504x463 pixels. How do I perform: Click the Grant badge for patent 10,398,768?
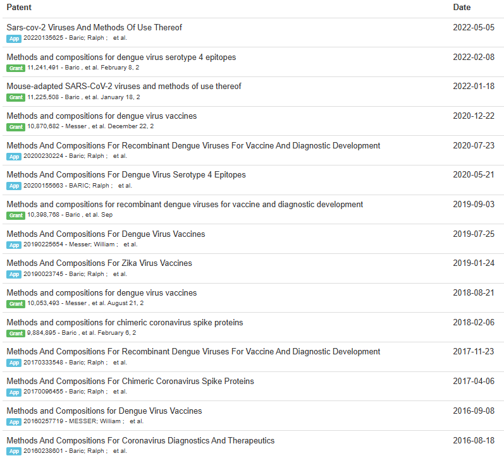click(16, 215)
